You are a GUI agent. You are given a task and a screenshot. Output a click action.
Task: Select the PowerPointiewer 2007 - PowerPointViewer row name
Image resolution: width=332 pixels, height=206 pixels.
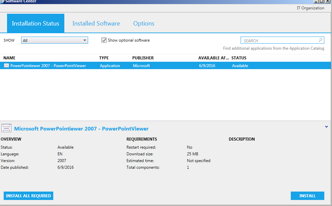(x=48, y=66)
